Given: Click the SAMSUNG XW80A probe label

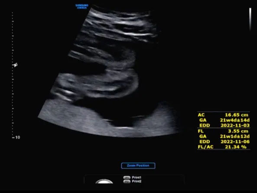Looking at the screenshot, I should pyautogui.click(x=82, y=7).
